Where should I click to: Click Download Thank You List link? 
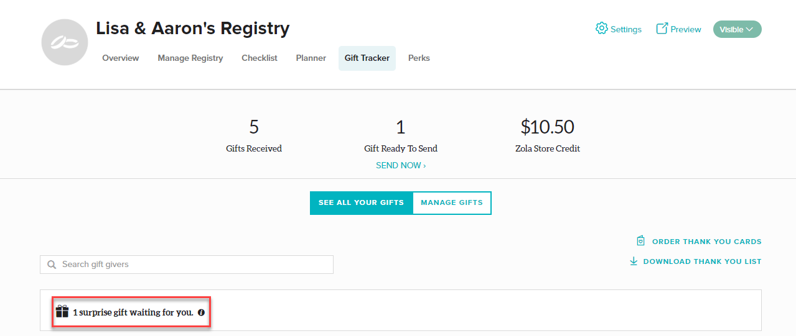[x=702, y=261]
